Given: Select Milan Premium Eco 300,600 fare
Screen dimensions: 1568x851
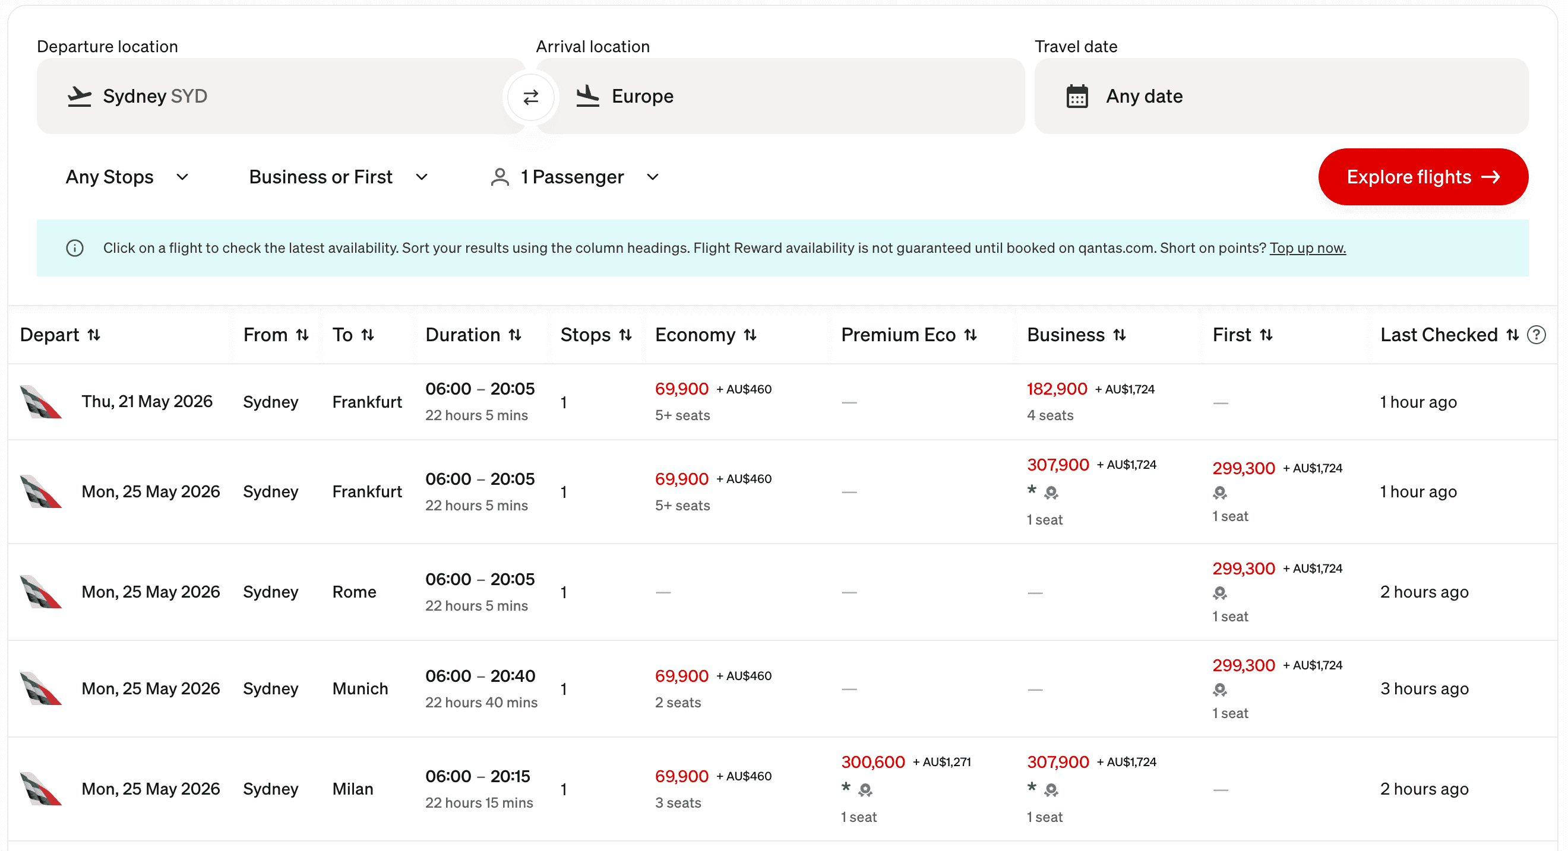Looking at the screenshot, I should click(872, 762).
